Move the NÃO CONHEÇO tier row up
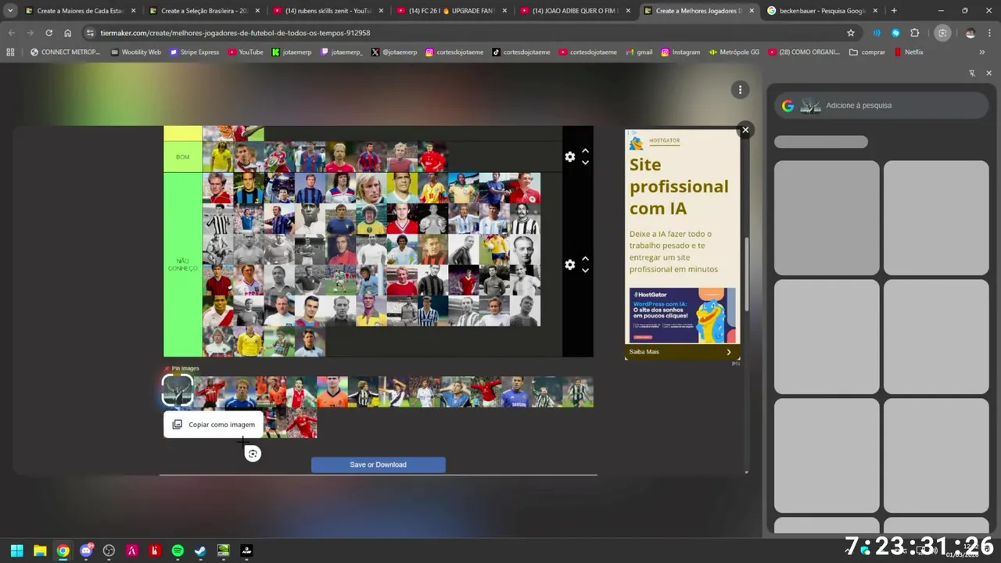 click(x=585, y=259)
